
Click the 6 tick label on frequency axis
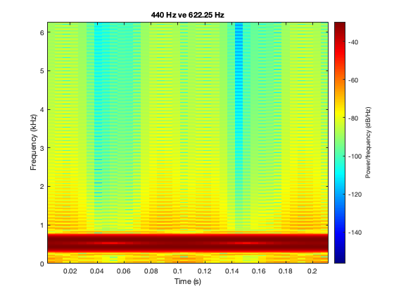[x=42, y=32]
